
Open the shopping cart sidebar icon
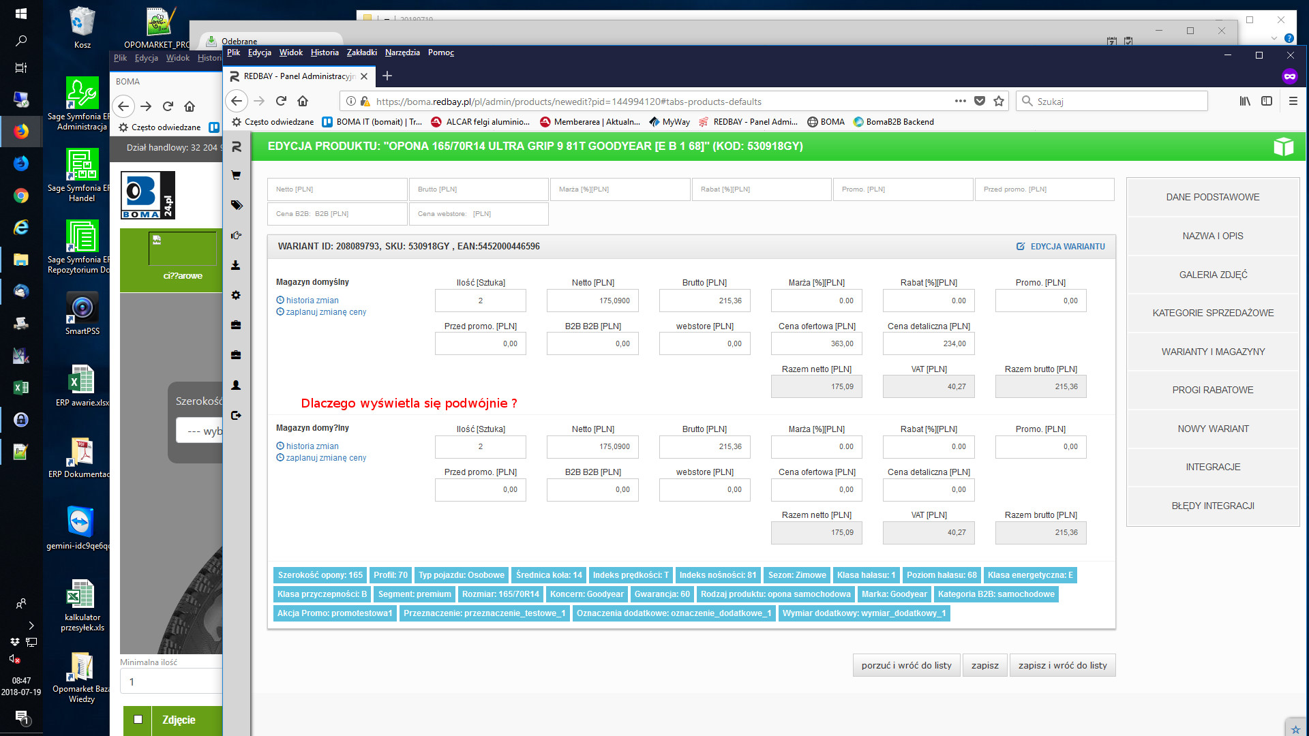click(x=236, y=175)
